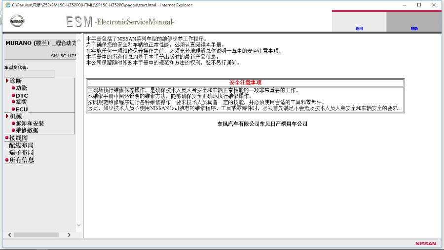Image resolution: width=444 pixels, height=250 pixels.
Task: Open the 功能 item under 诊断
Action: point(21,88)
